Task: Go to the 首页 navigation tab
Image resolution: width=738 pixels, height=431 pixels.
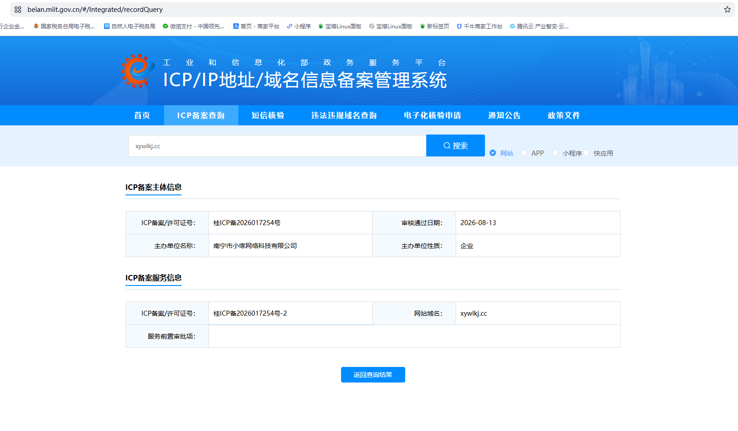Action: pos(142,115)
